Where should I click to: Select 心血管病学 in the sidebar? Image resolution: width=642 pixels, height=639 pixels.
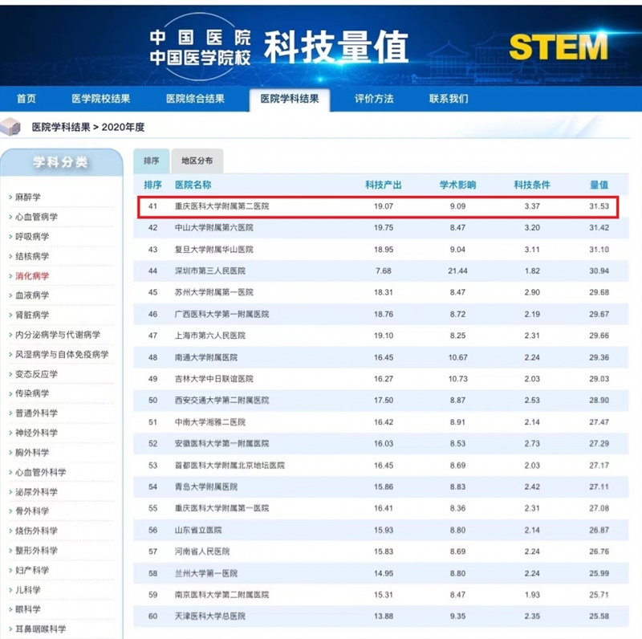click(37, 217)
